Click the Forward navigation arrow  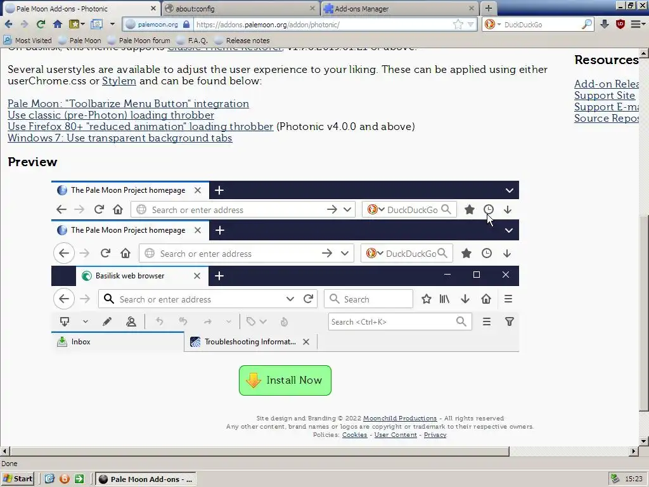click(24, 25)
